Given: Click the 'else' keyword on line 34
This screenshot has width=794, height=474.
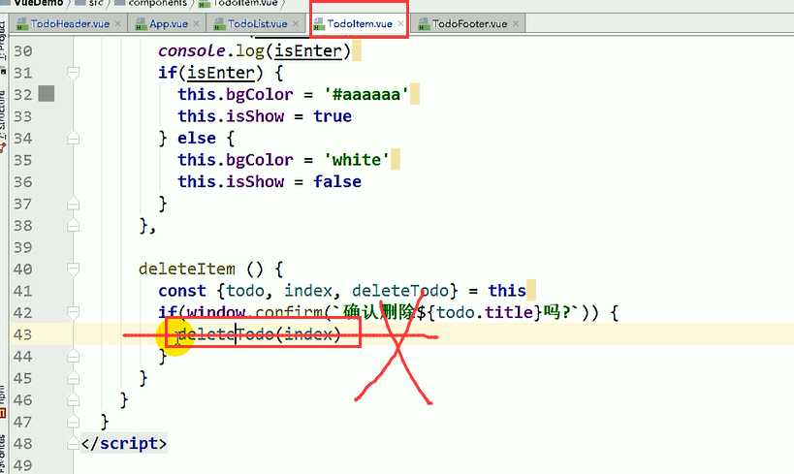Looking at the screenshot, I should tap(197, 138).
